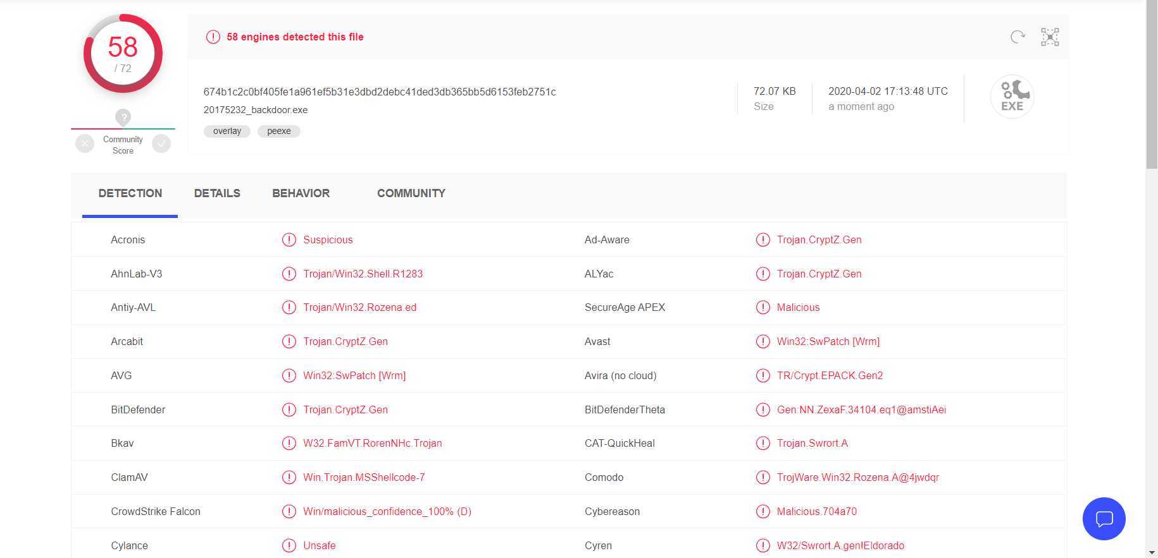Click the page vertical scrollbar thumb
This screenshot has height=558, width=1158.
tap(1152, 85)
